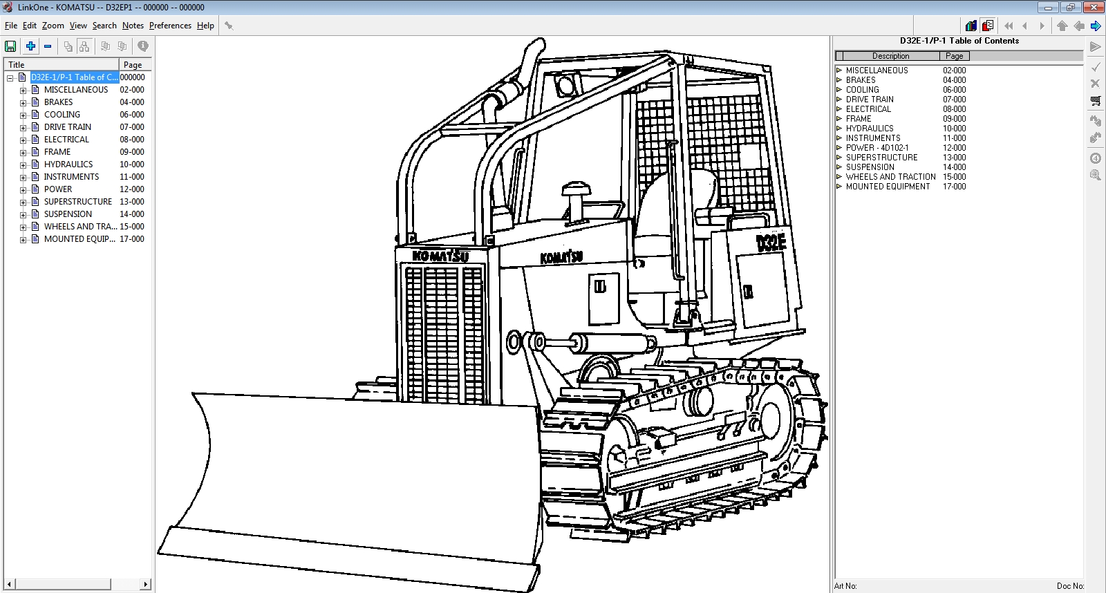Image resolution: width=1106 pixels, height=593 pixels.
Task: Click the blue minus collapse icon
Action: tap(48, 46)
